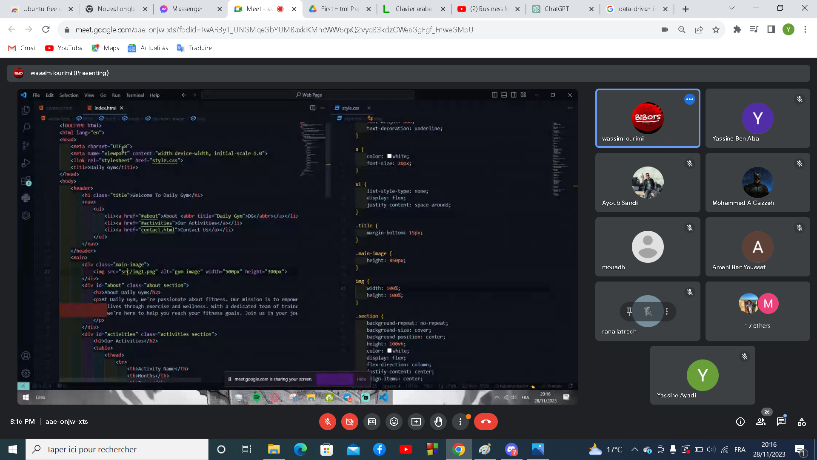
Task: Switch to the Ubuntu free browser tab
Action: click(x=42, y=9)
